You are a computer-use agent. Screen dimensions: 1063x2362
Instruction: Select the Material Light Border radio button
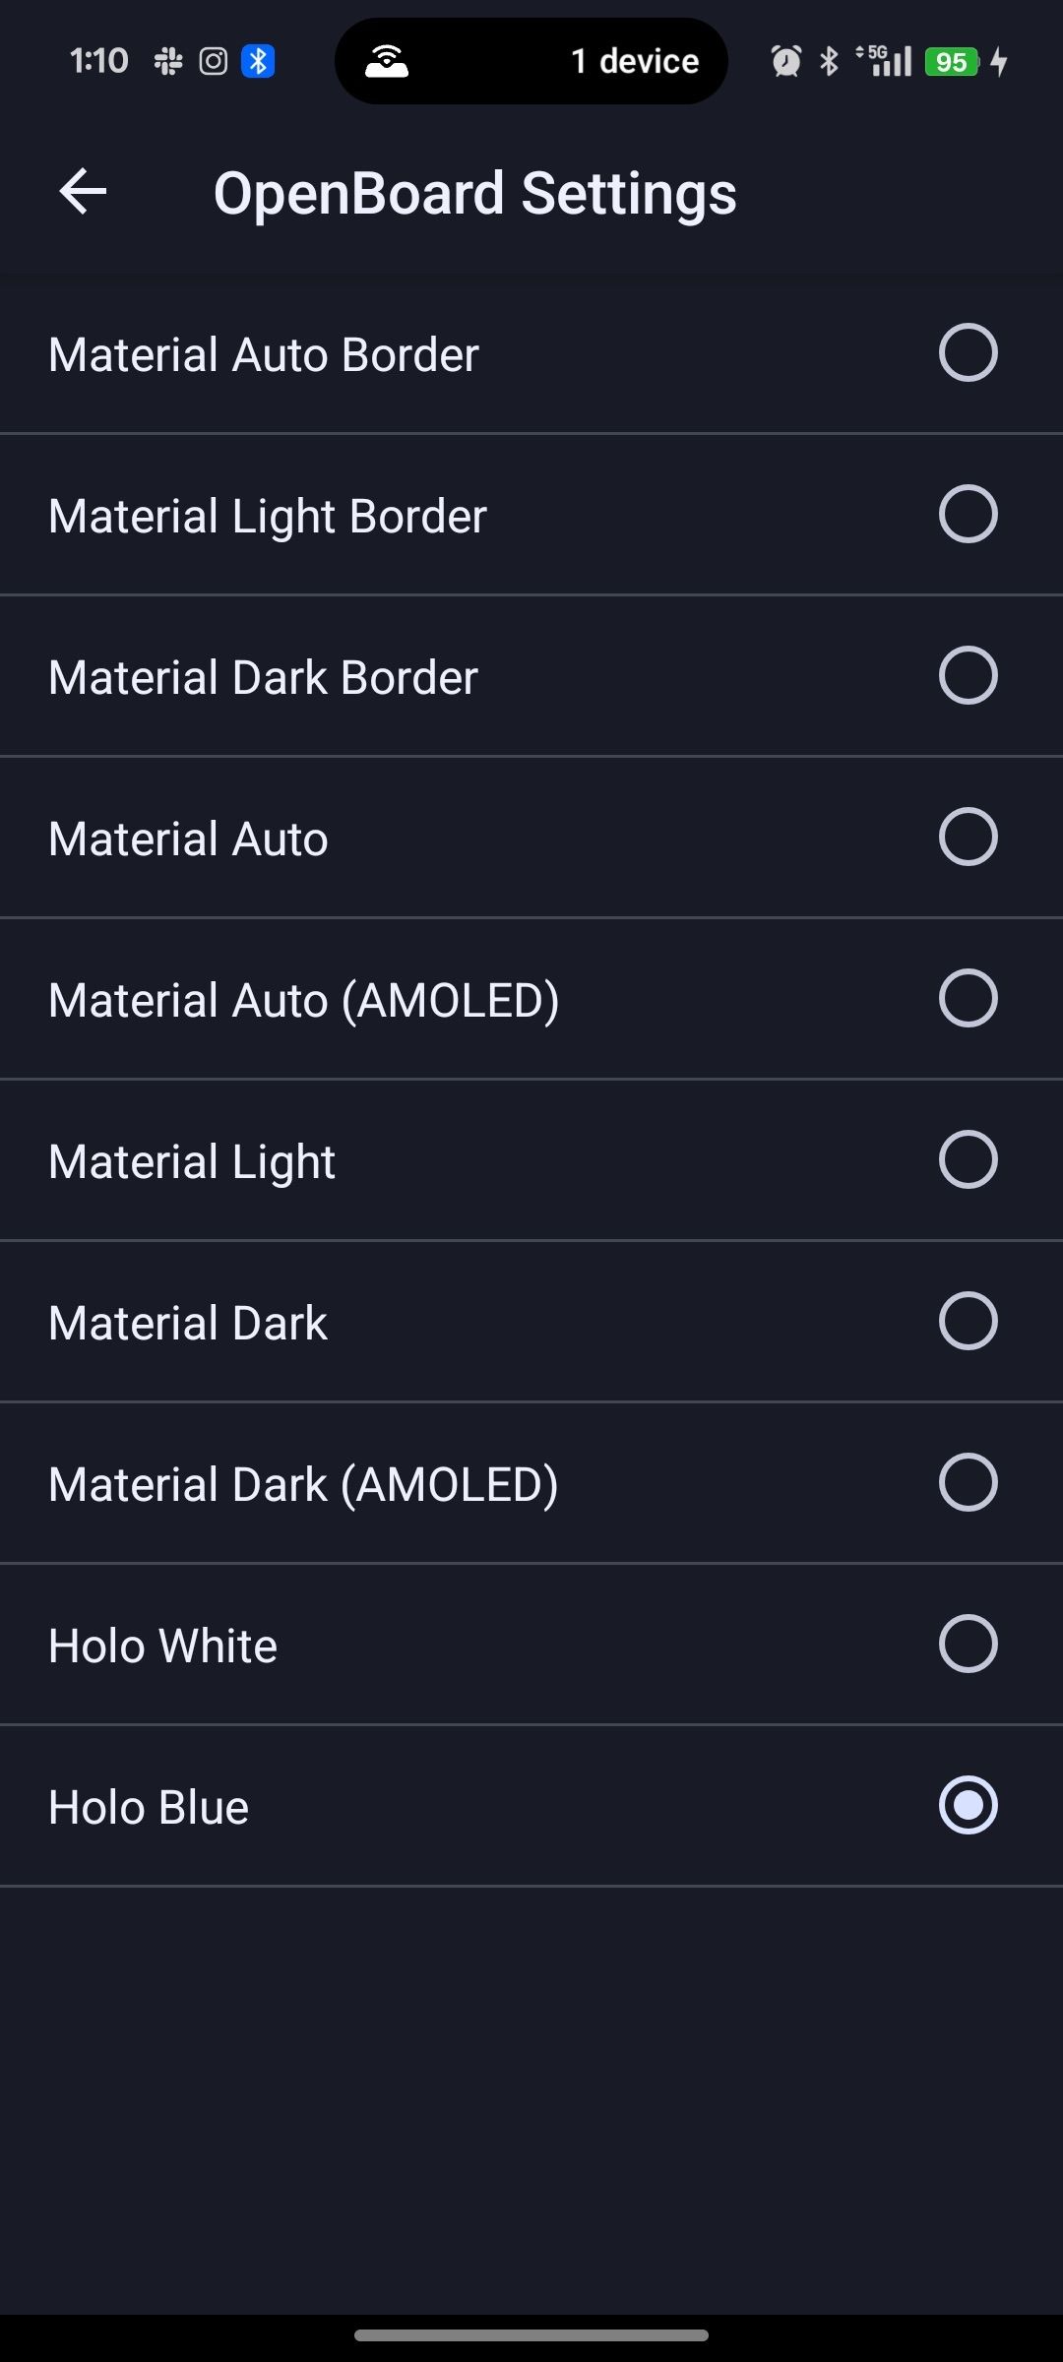point(968,514)
